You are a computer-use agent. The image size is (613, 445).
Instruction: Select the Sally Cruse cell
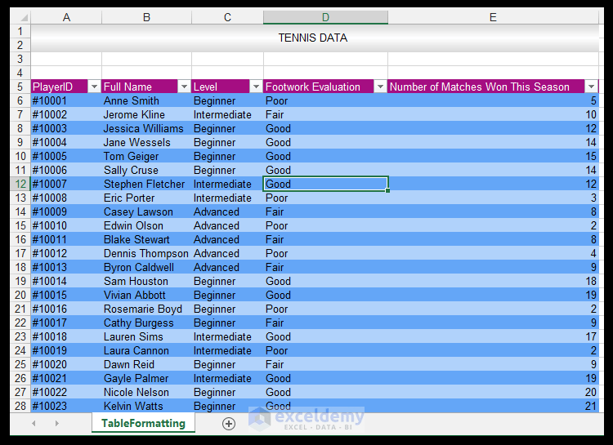(x=146, y=170)
